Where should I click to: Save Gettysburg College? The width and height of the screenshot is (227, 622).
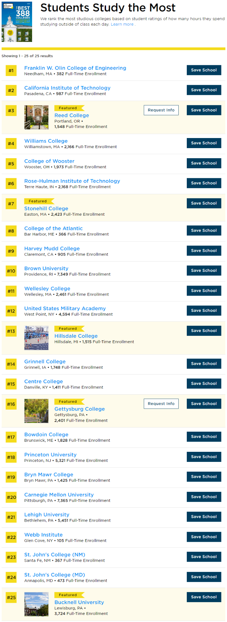click(204, 404)
